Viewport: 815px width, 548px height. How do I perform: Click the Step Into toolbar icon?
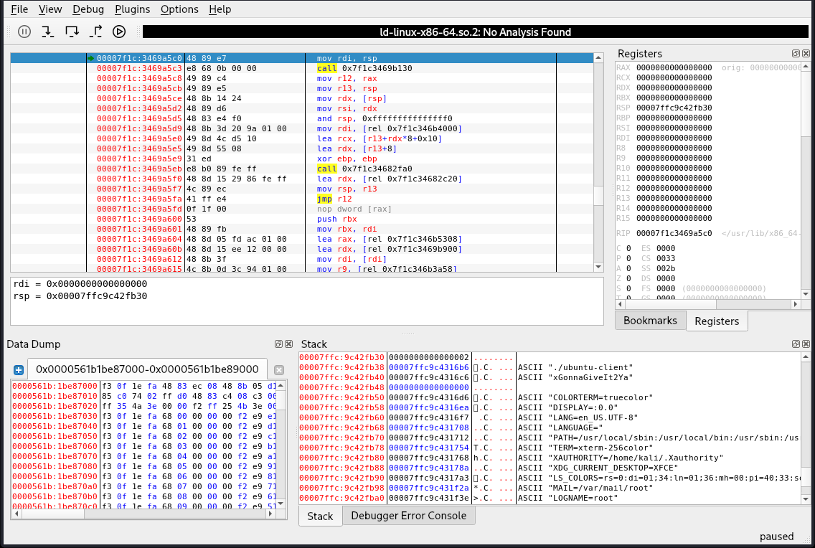pos(48,32)
